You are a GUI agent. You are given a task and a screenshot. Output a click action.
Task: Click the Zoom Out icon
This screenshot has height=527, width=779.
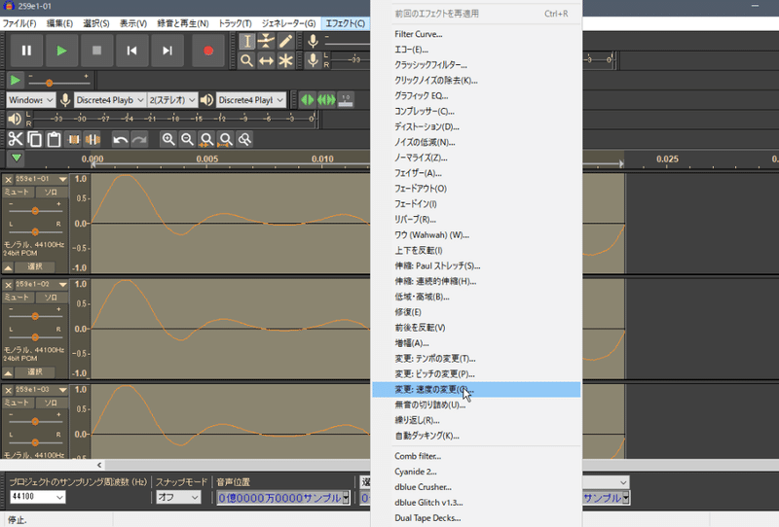[187, 139]
